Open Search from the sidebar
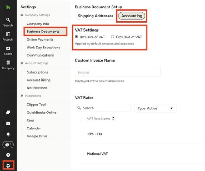 8,22
